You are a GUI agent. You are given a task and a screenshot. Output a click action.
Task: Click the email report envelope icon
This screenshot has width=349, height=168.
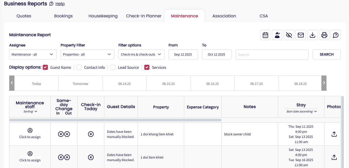coord(301,35)
